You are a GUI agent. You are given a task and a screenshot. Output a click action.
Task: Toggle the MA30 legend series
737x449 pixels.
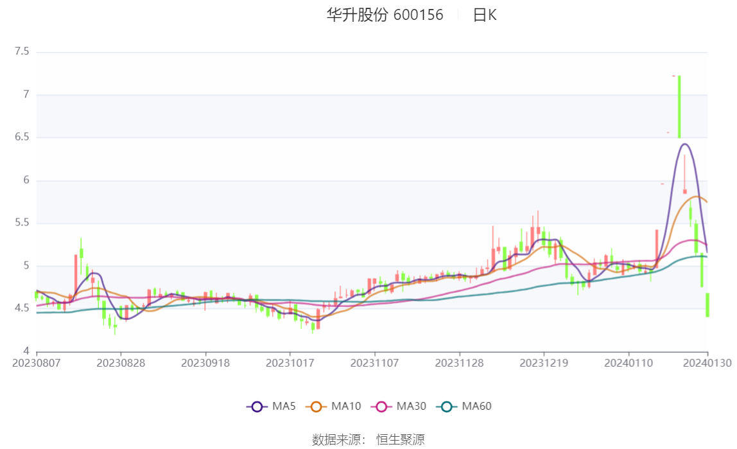(399, 406)
